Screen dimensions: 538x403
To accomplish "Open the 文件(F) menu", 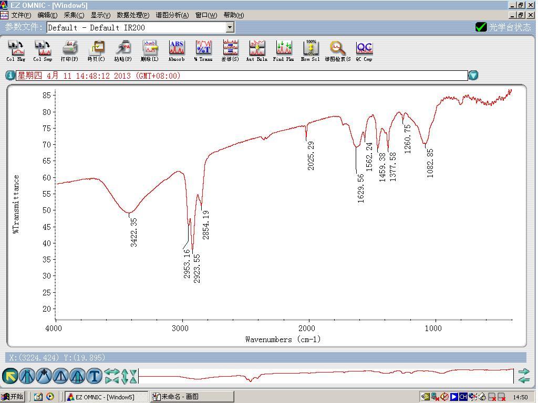I will pos(21,15).
